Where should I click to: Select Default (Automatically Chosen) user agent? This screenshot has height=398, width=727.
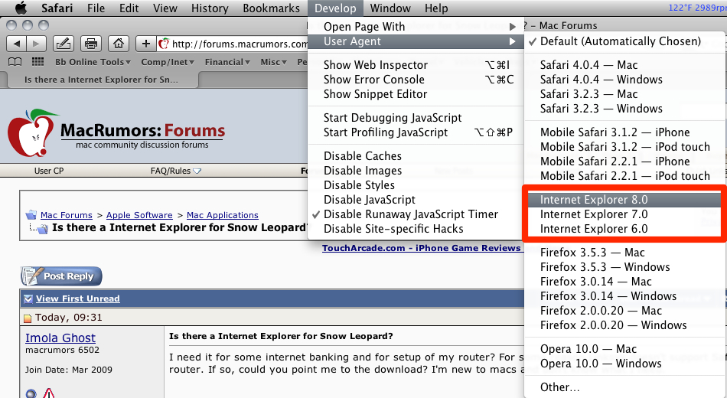point(625,41)
